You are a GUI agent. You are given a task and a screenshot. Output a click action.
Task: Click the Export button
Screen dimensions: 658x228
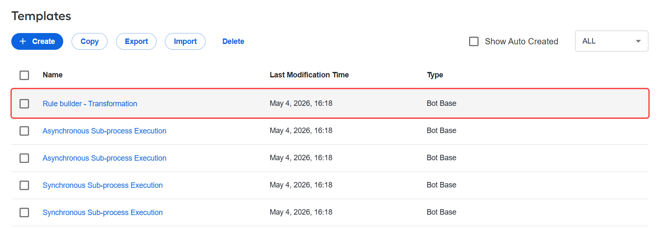click(x=136, y=41)
